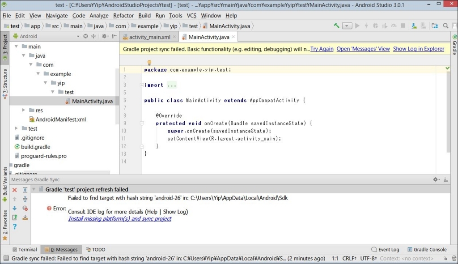
Task: Click the gray Previous Message up arrow
Action: tap(15, 199)
